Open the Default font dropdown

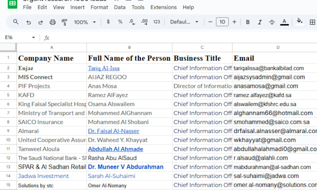point(184,22)
